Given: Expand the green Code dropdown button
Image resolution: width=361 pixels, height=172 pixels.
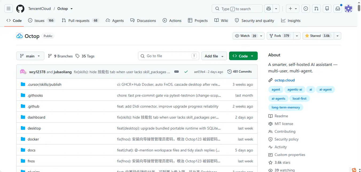Looking at the screenshot, I should coord(243,56).
